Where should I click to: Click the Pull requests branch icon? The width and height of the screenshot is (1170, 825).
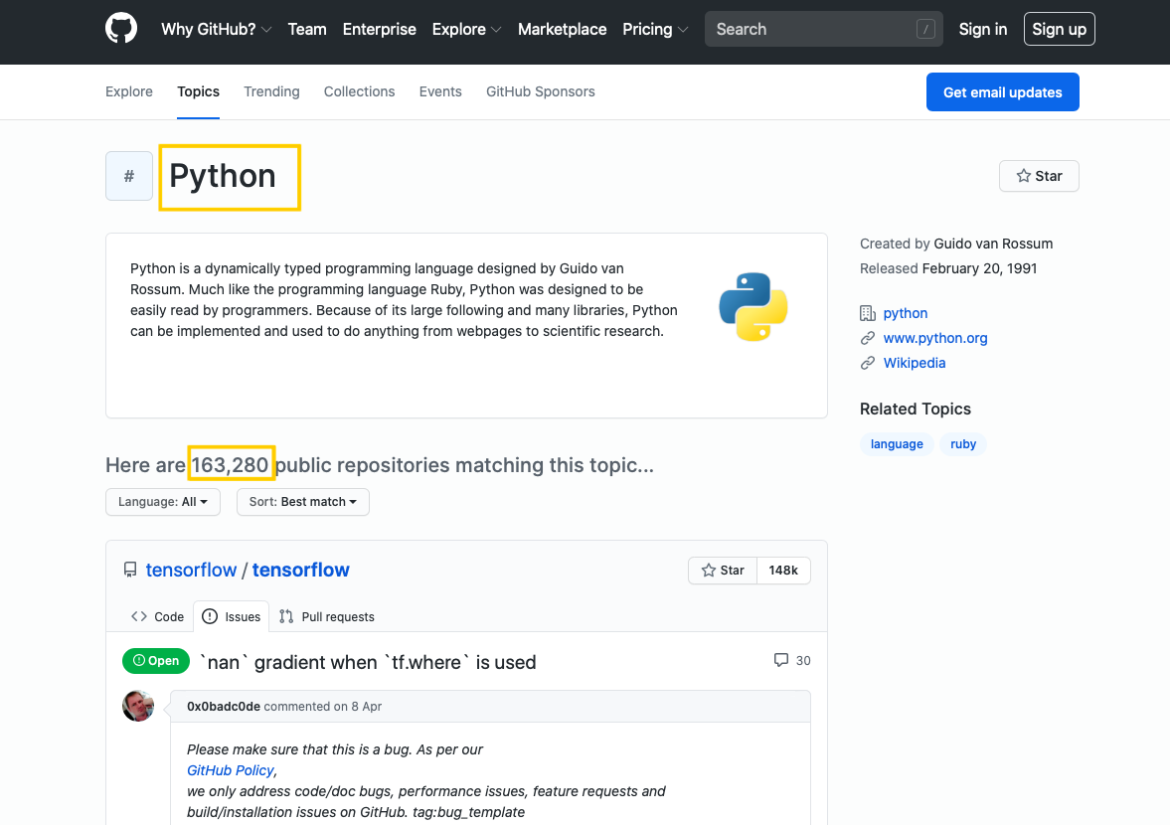tap(286, 616)
